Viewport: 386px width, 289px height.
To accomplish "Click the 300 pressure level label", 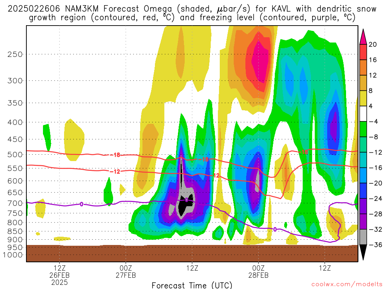I will pyautogui.click(x=15, y=81).
